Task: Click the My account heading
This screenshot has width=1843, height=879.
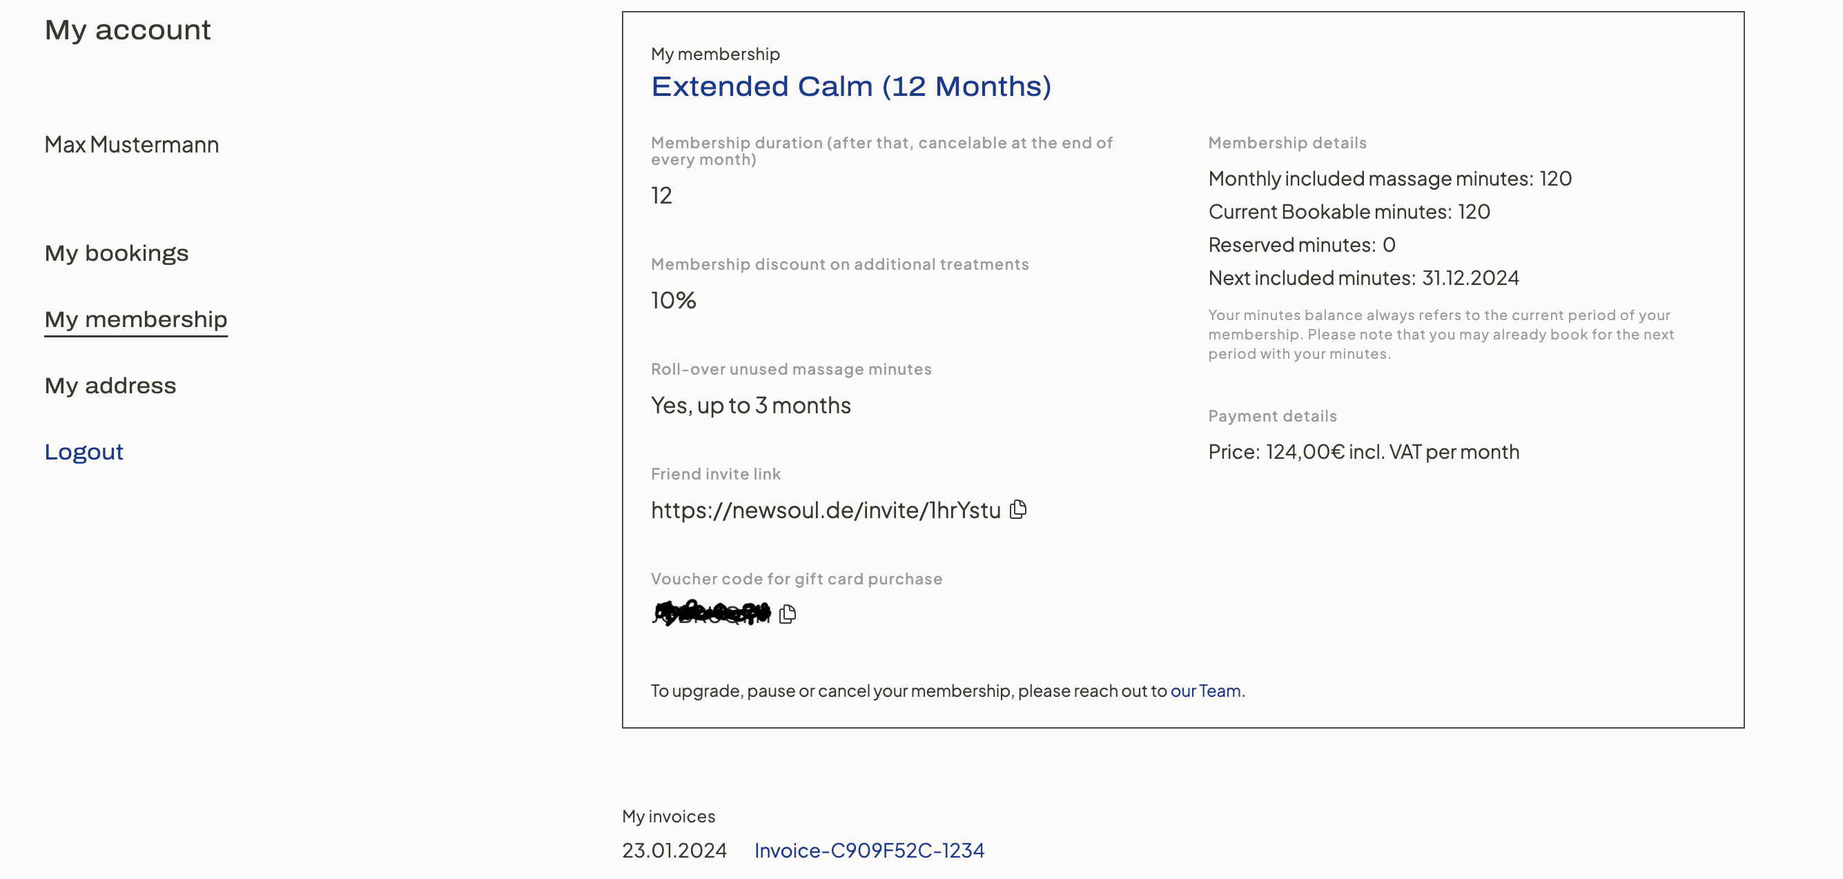Action: (127, 30)
